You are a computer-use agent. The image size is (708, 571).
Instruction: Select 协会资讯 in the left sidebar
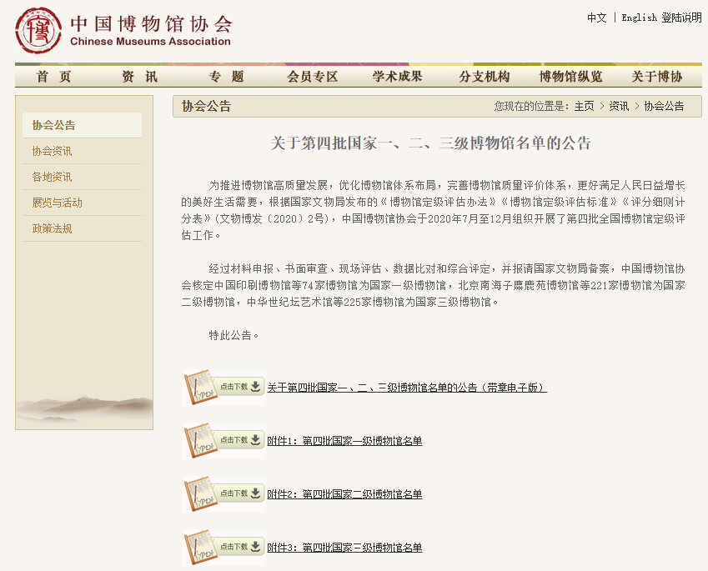tap(52, 151)
